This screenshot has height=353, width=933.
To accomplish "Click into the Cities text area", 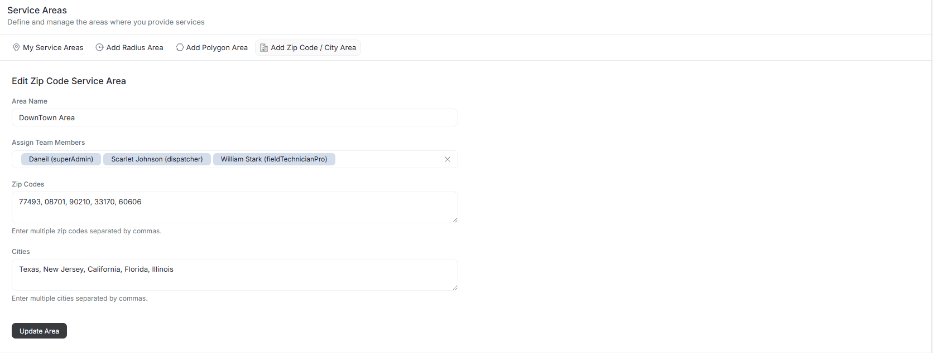I will (234, 275).
